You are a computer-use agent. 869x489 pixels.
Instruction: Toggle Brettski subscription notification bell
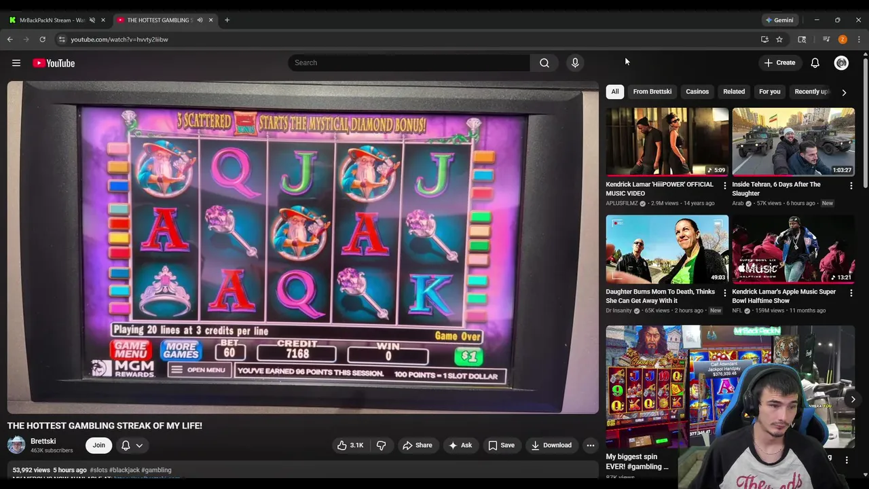point(131,446)
